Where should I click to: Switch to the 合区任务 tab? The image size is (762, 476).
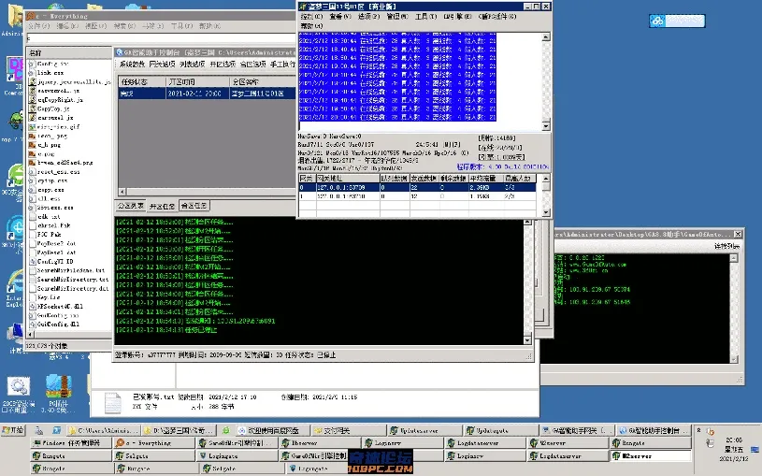194,206
